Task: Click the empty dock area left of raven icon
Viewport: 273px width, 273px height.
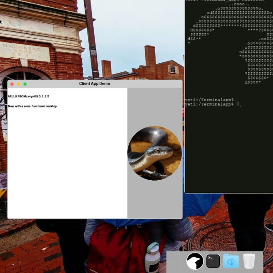Action: tap(177, 262)
